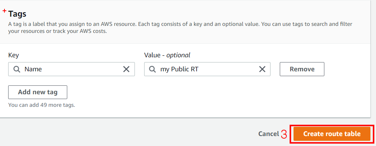Cancel route table creation

point(268,134)
